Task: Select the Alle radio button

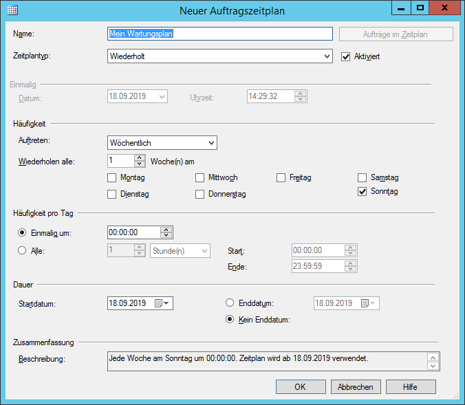Action: point(22,250)
